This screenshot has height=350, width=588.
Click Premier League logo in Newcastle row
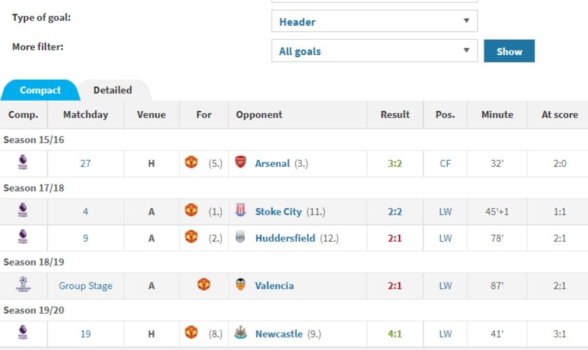tap(23, 333)
